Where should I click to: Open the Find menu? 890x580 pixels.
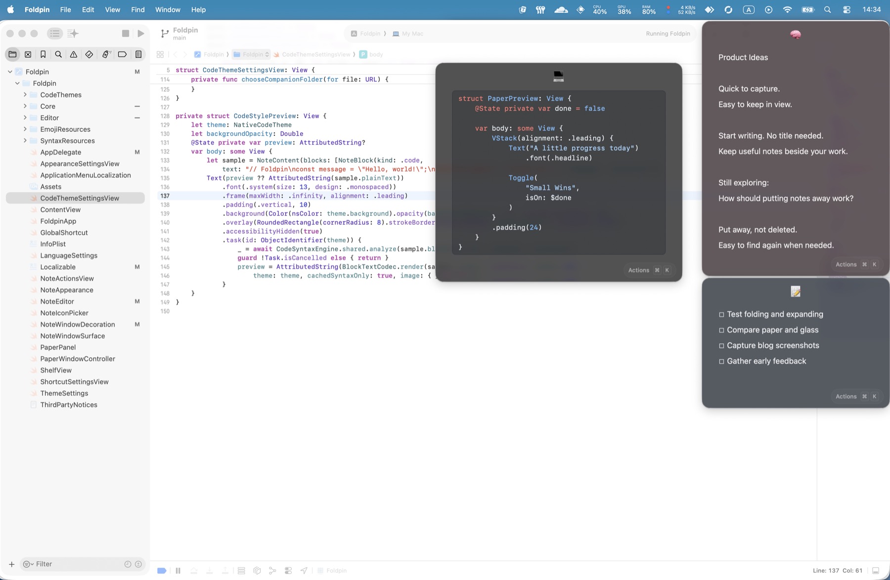(138, 9)
